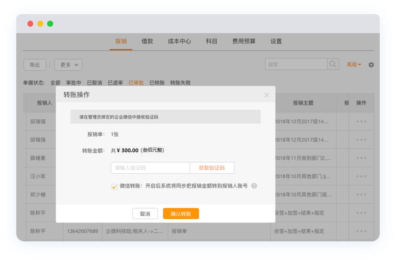396x260 pixels.
Task: Click the 取消 button
Action: click(x=145, y=214)
